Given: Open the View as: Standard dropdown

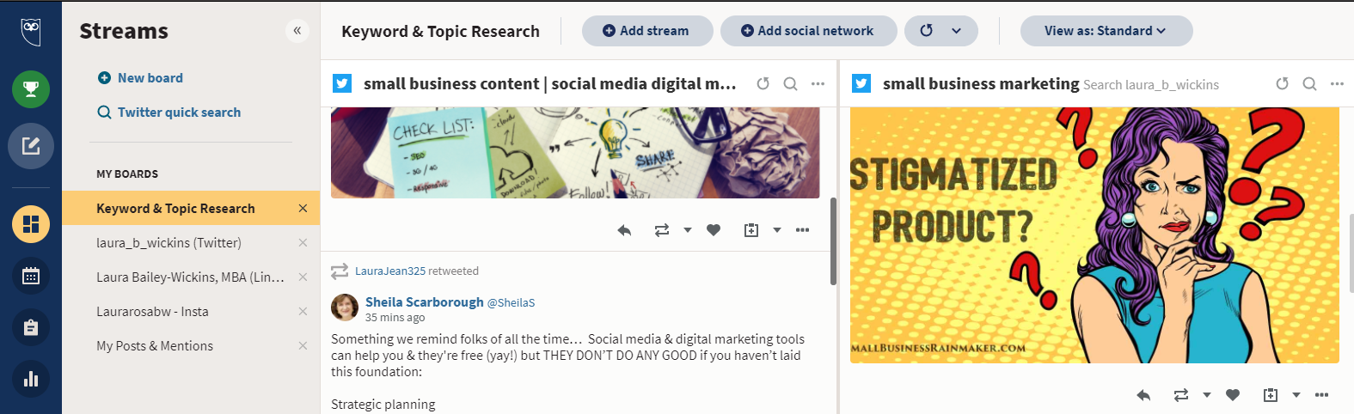Looking at the screenshot, I should pos(1106,31).
